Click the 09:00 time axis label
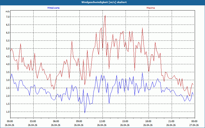The width and height of the screenshot is (205, 128). [79, 121]
